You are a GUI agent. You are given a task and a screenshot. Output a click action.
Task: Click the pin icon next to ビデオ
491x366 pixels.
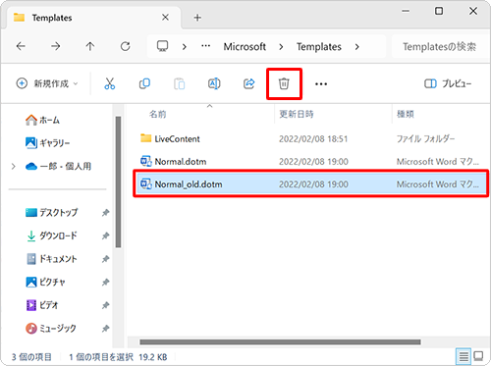click(105, 305)
